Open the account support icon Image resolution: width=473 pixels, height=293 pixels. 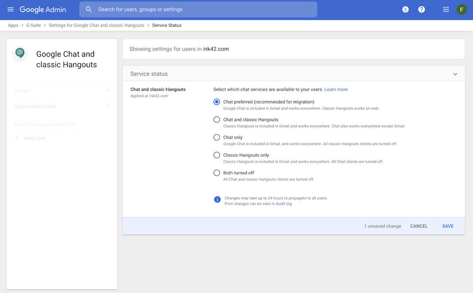coord(405,9)
